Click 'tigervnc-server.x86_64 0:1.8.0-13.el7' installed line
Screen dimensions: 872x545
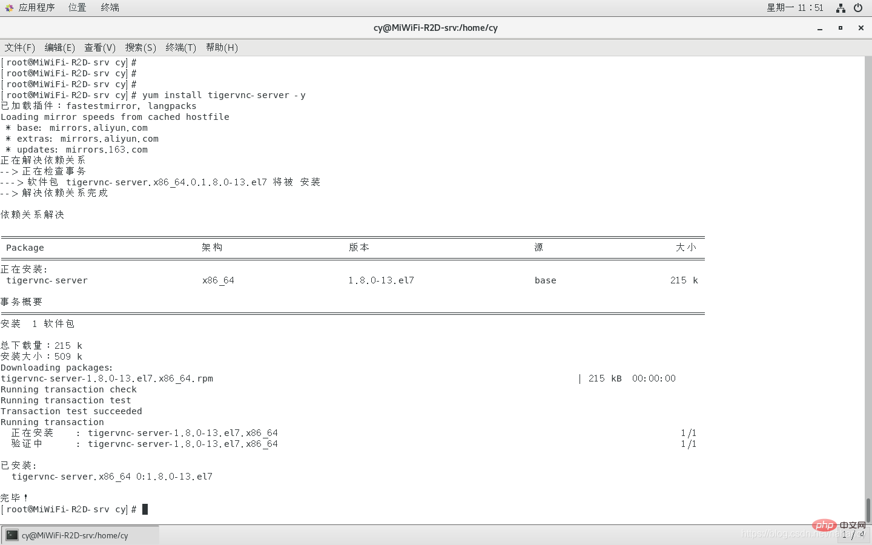pyautogui.click(x=112, y=477)
